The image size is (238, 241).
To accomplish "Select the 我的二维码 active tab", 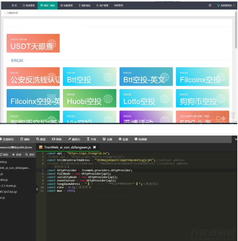I will tap(48, 6).
